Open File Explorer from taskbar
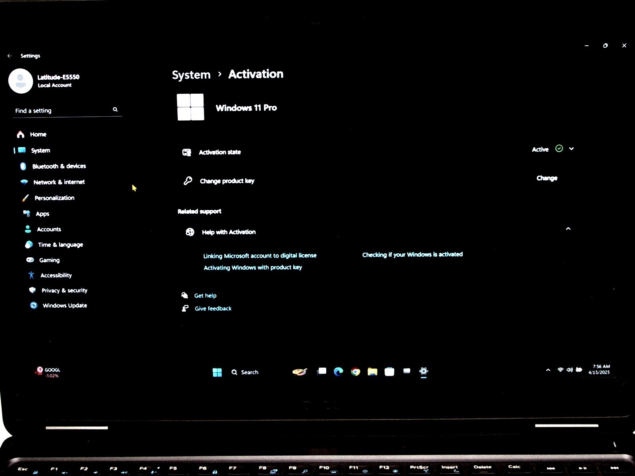Screen dimensions: 635x476 pyautogui.click(x=372, y=372)
